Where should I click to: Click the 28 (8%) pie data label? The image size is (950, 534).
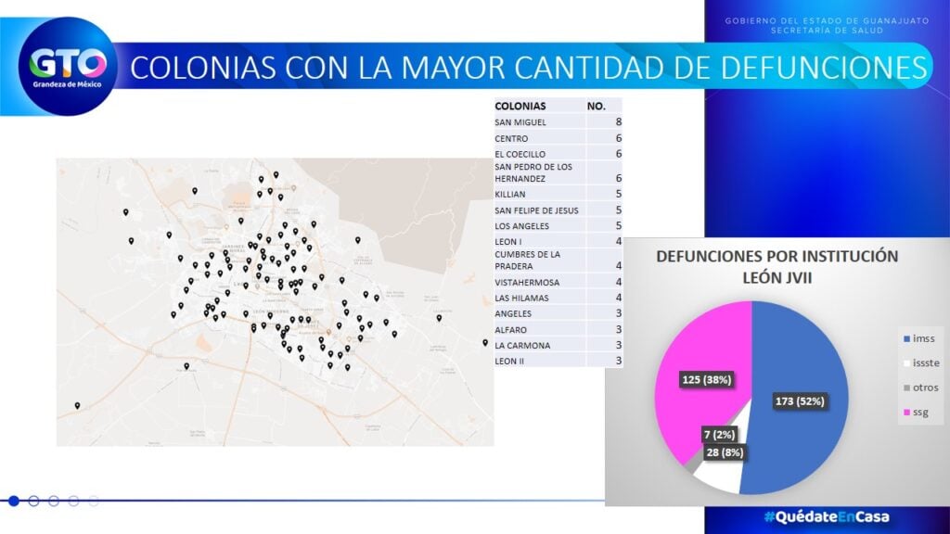click(x=723, y=452)
